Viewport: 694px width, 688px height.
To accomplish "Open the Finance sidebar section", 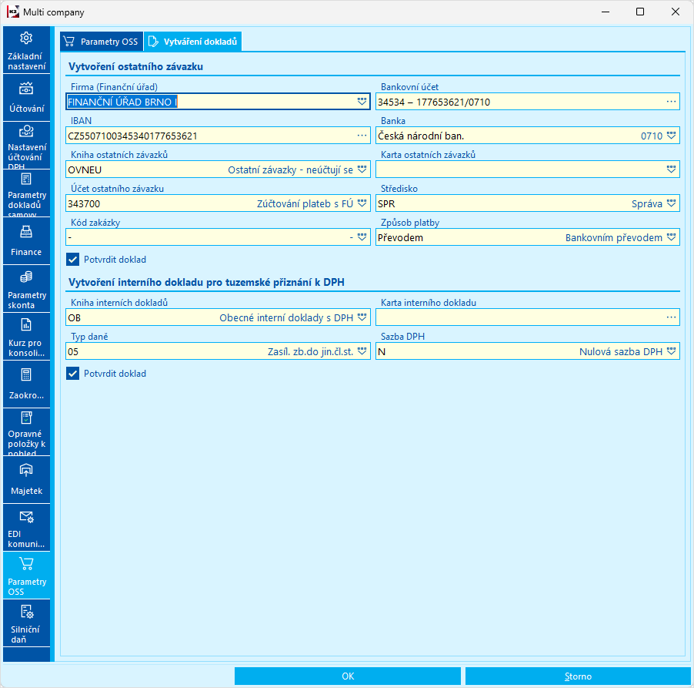I will tap(27, 240).
